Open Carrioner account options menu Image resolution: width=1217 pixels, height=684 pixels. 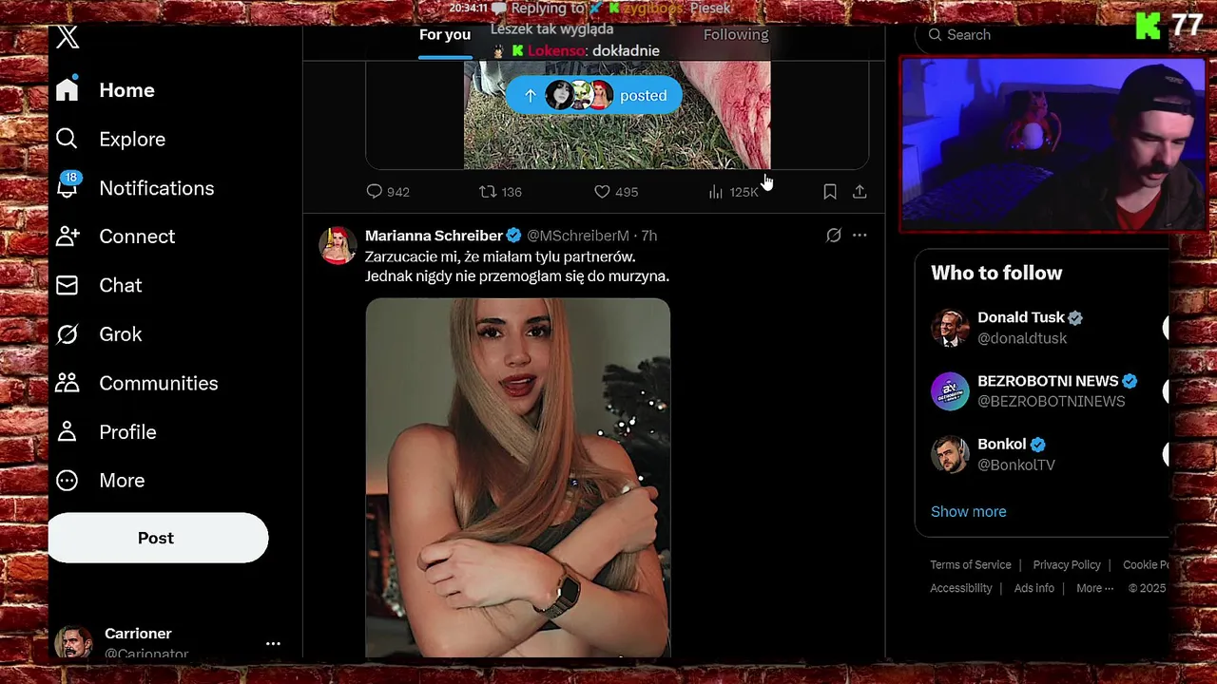click(x=273, y=643)
